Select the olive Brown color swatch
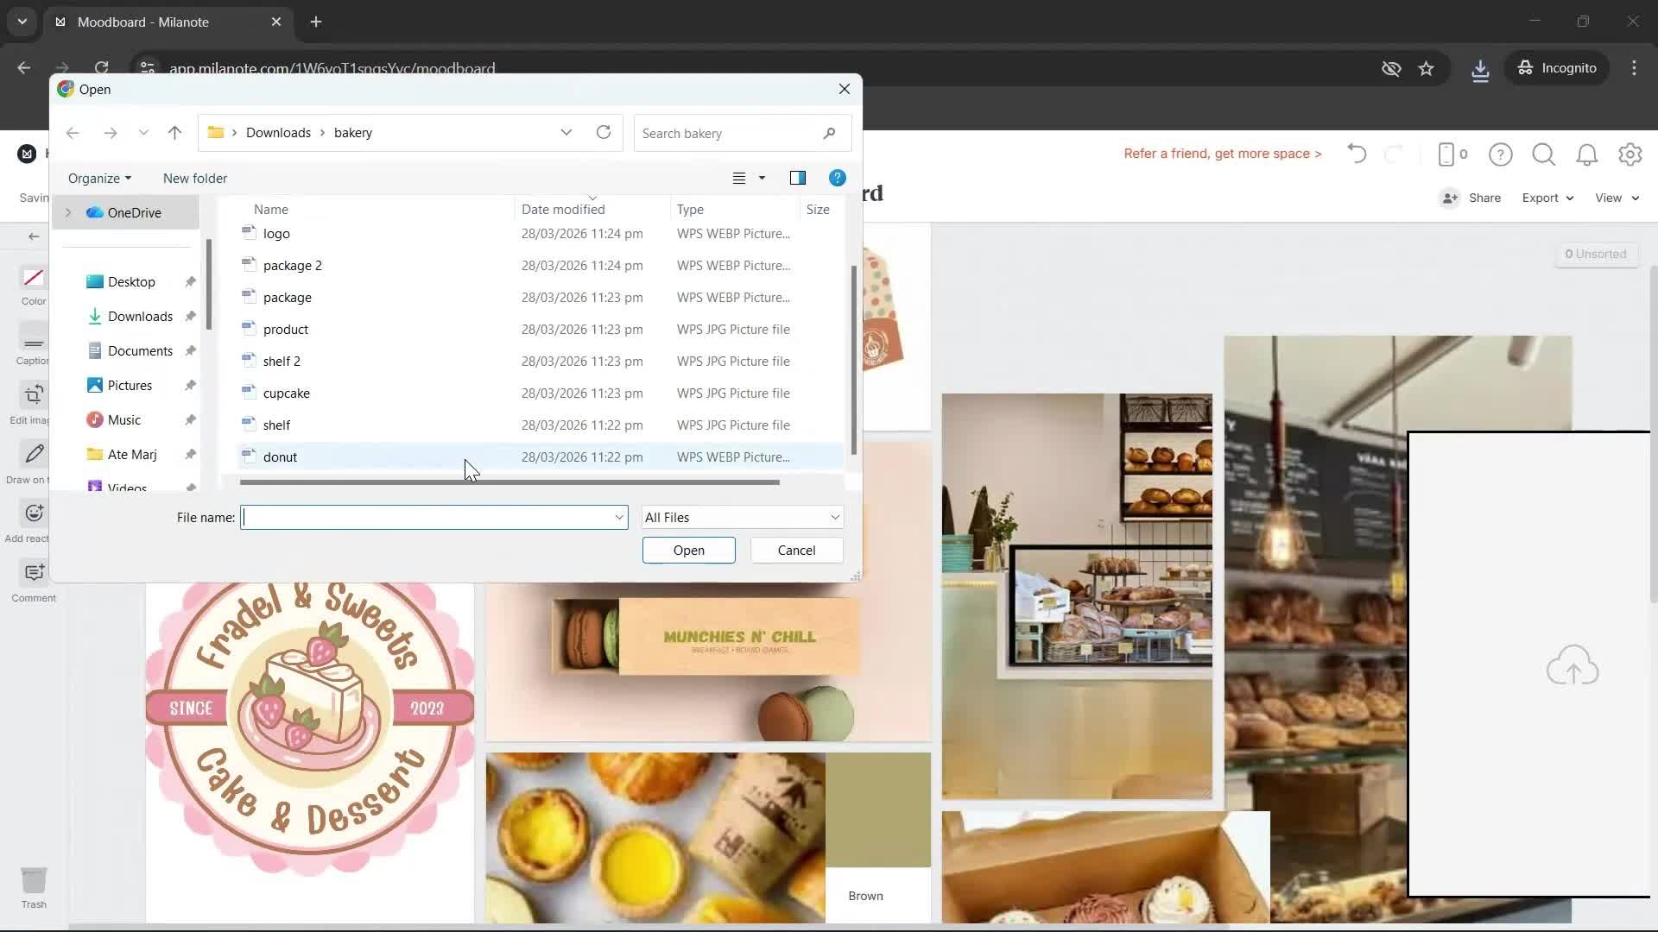 point(877,809)
